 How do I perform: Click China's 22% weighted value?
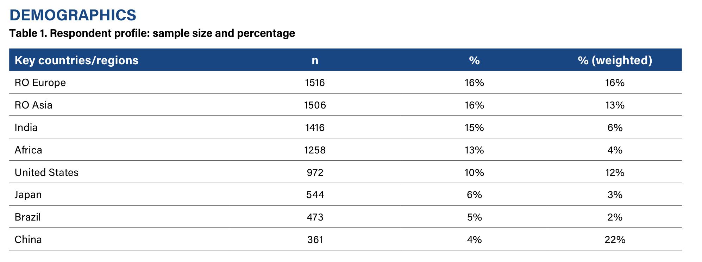pos(615,240)
